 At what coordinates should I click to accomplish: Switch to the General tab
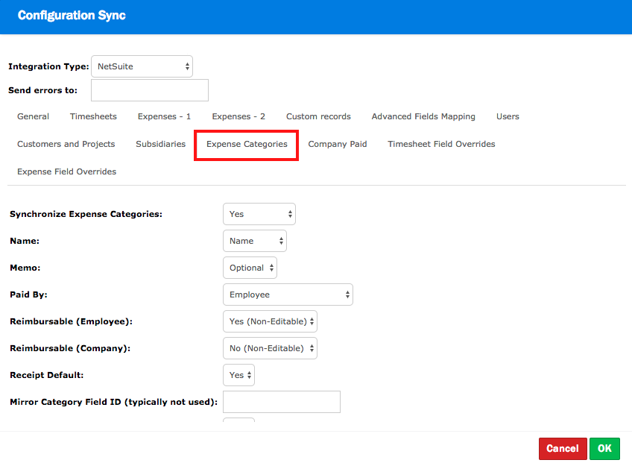33,116
